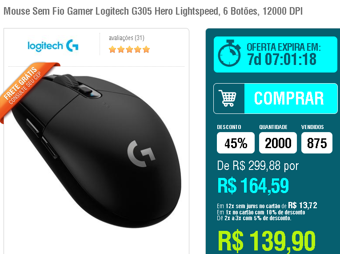
Task: Click the first rating star
Action: coord(112,49)
